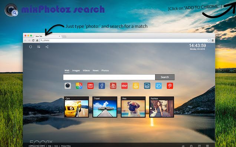Image resolution: width=236 pixels, height=147 pixels.
Task: Open the new tab button beside New Tab
Action: pos(64,36)
